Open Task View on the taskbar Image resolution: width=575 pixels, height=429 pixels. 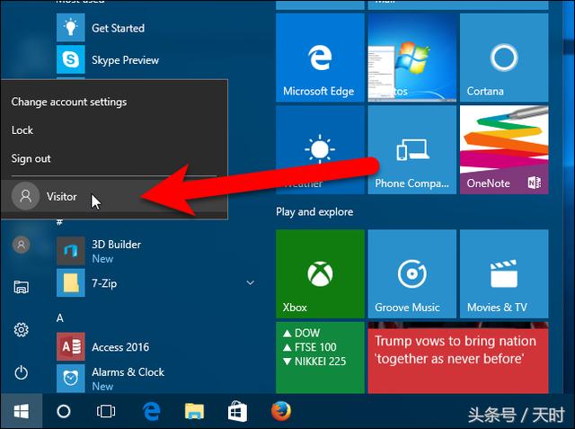106,411
